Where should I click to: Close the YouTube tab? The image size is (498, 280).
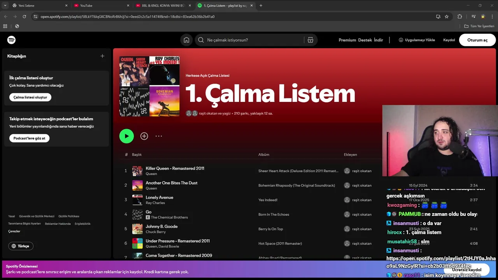pos(128,5)
